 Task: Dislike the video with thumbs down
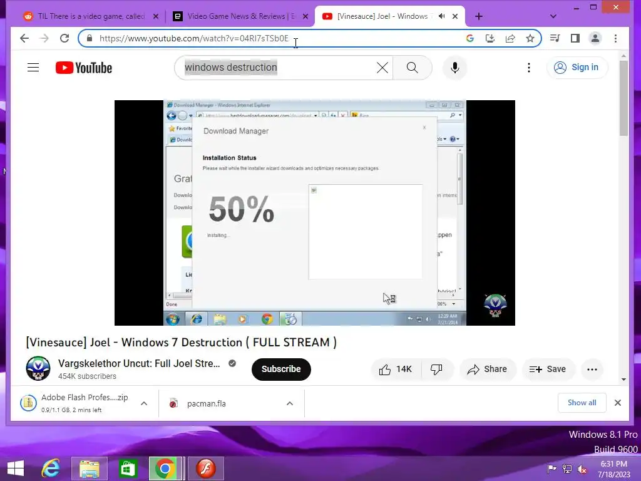(x=436, y=370)
